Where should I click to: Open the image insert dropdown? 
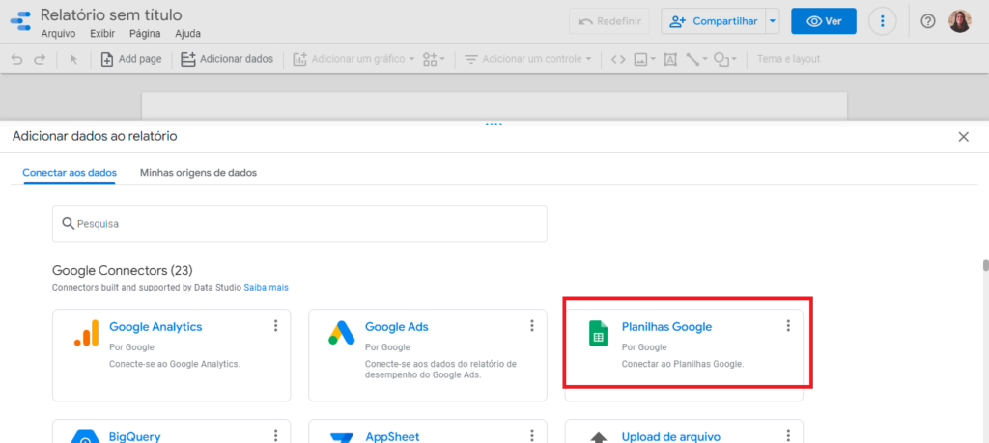[x=644, y=59]
